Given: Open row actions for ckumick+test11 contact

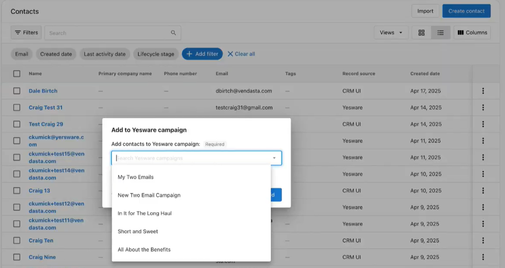Looking at the screenshot, I should [x=483, y=224].
